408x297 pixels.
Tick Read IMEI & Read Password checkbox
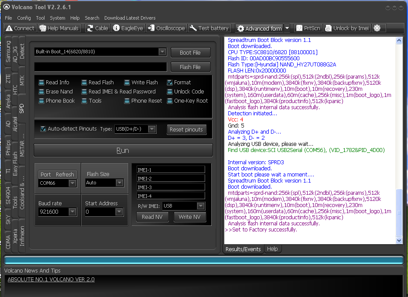point(84,92)
